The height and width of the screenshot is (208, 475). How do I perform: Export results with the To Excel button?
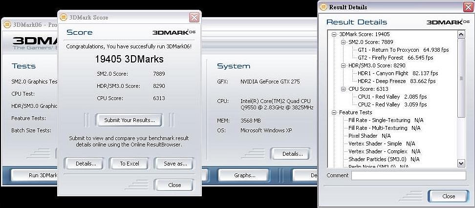point(130,164)
